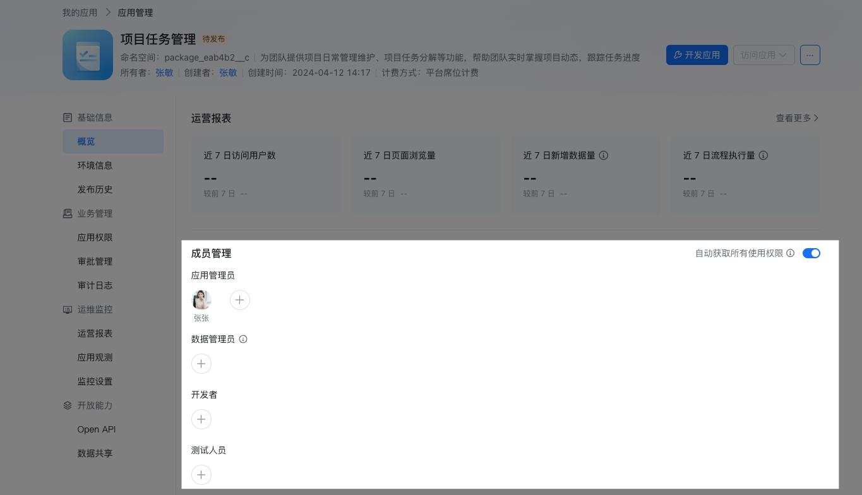This screenshot has width=862, height=495.
Task: Add a member under 开发者
Action: [201, 419]
